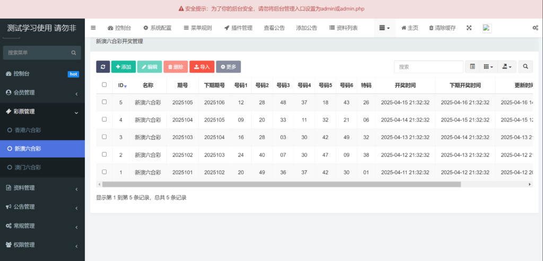This screenshot has width=543, height=261.
Task: Check the checkbox for row ID 1
Action: point(104,171)
